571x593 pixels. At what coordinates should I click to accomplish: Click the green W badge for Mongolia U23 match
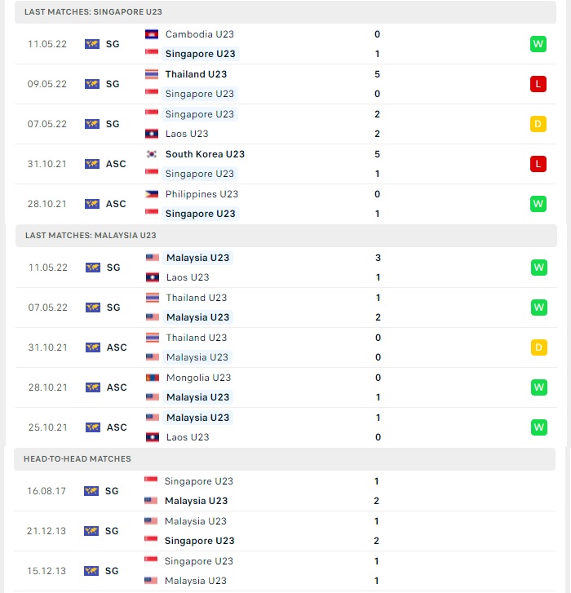pyautogui.click(x=539, y=387)
